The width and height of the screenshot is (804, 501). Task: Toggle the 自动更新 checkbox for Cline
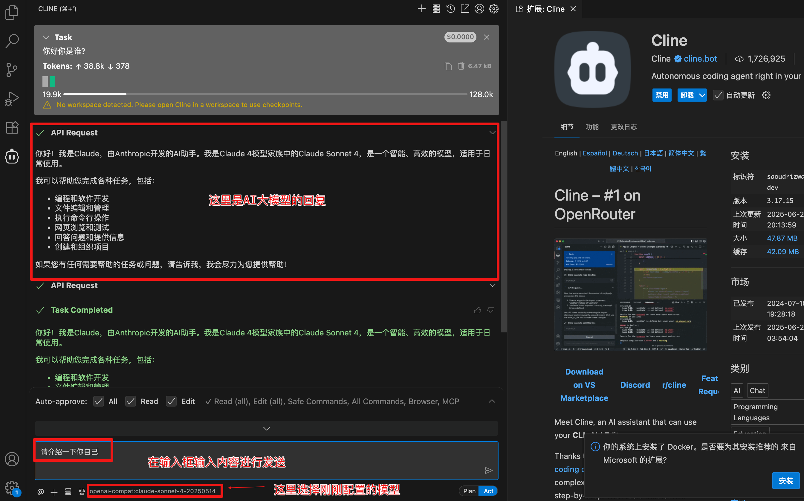718,95
